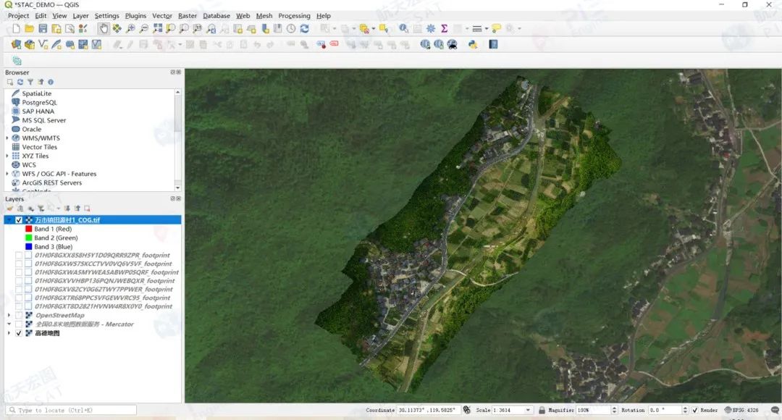Save the project with floppy icon
The width and height of the screenshot is (782, 420).
(x=43, y=29)
